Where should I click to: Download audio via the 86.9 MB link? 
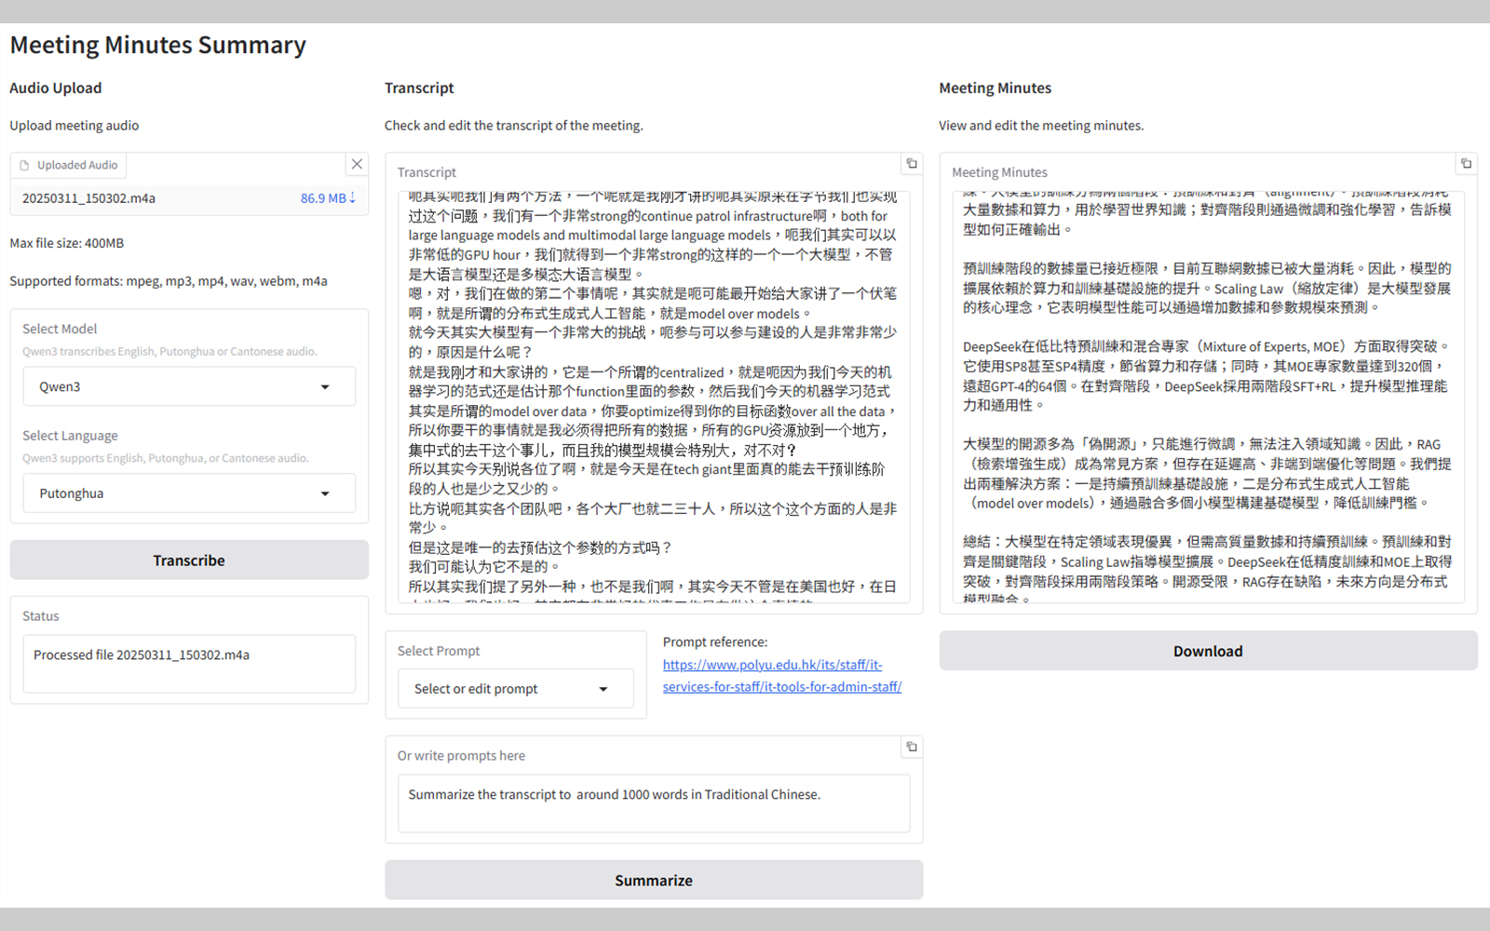tap(327, 198)
